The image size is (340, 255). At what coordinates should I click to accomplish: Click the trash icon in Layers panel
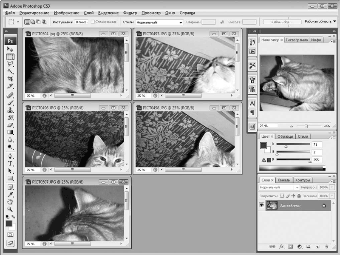pos(326,246)
